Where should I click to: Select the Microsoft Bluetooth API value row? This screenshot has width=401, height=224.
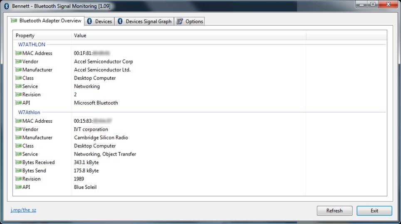coord(96,103)
